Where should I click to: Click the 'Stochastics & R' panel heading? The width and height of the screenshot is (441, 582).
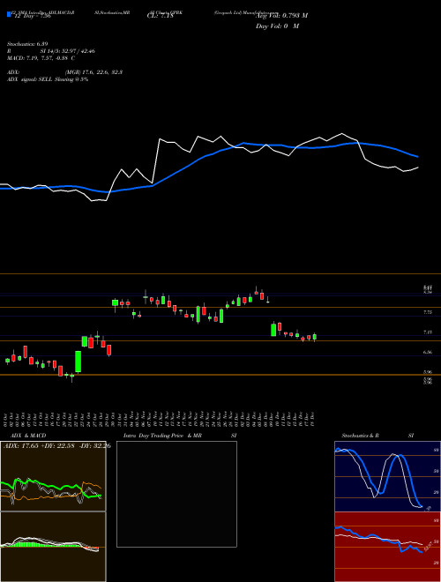(x=360, y=436)
